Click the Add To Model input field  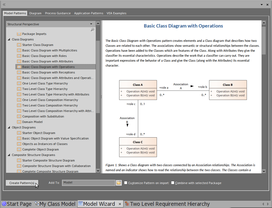[x=88, y=183]
